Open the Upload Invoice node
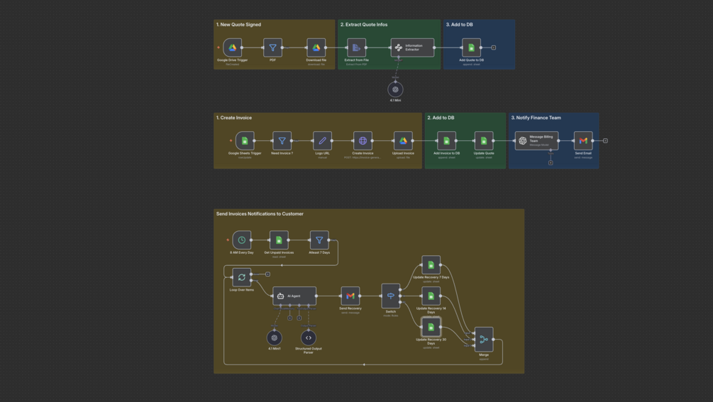Viewport: 713px width, 402px height. [x=403, y=141]
